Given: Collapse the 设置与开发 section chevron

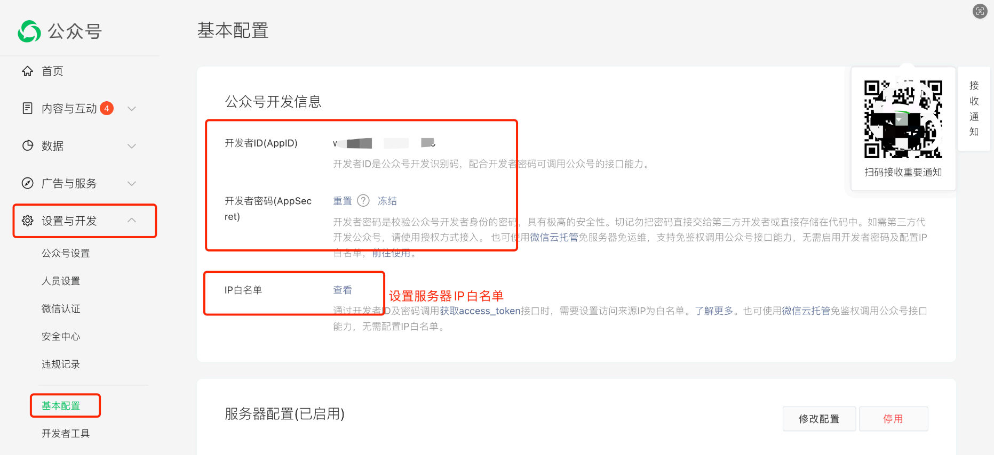Looking at the screenshot, I should point(132,221).
